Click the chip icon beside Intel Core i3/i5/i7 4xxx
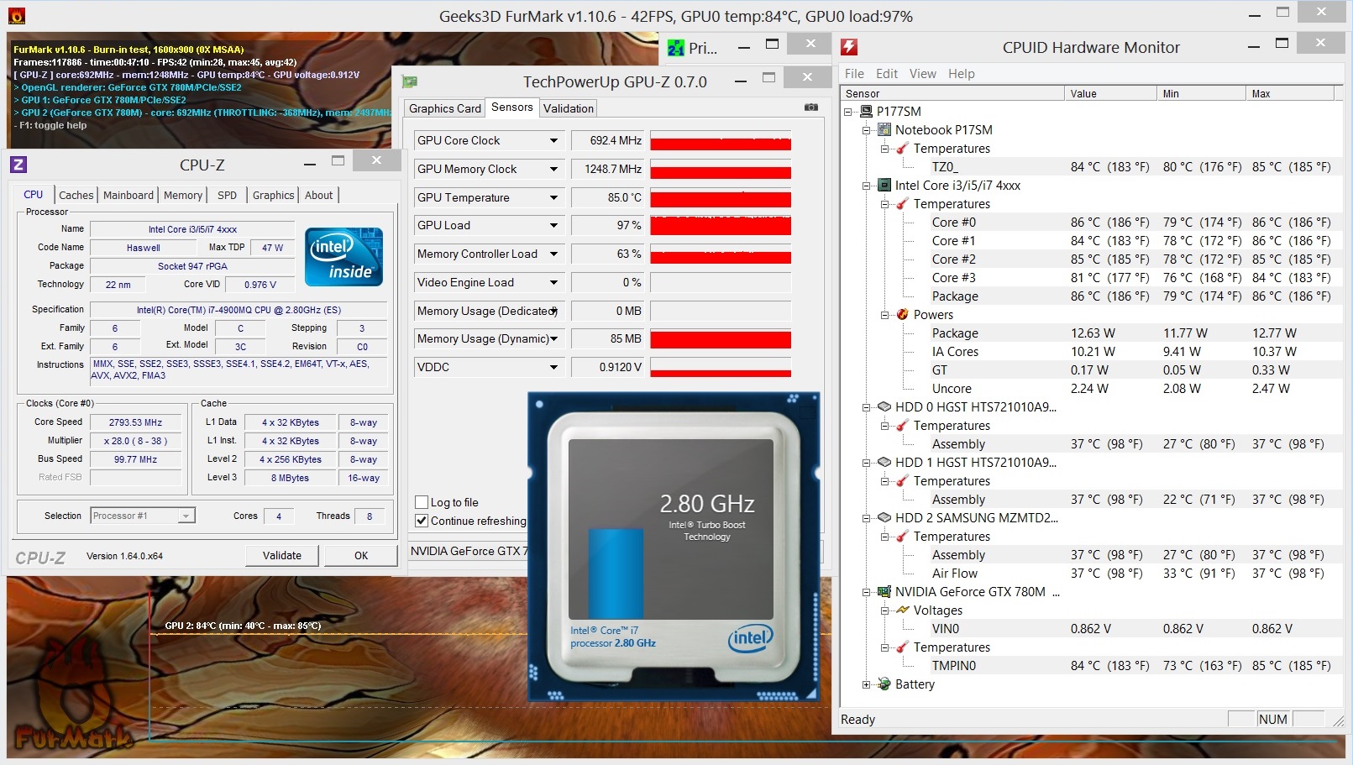The height and width of the screenshot is (765, 1353). coord(884,185)
